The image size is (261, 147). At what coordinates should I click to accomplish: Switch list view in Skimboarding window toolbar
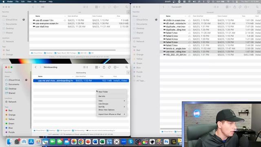click(x=85, y=67)
